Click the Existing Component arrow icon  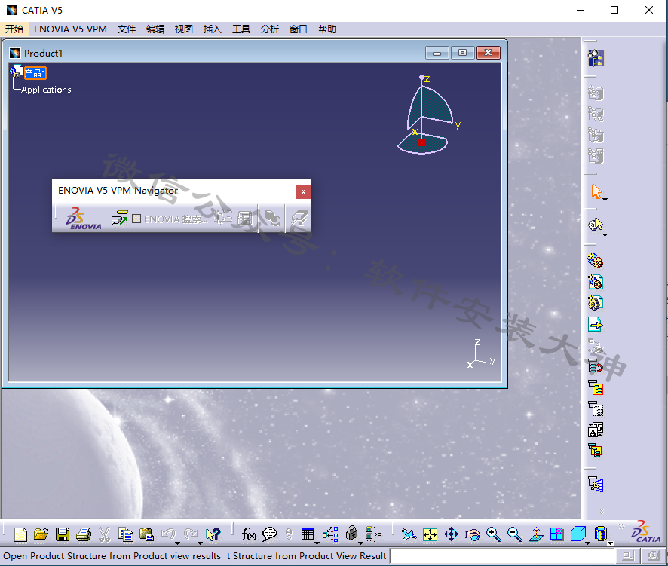[x=596, y=325]
